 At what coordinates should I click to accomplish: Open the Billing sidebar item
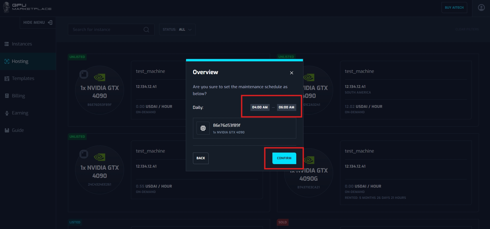[18, 96]
